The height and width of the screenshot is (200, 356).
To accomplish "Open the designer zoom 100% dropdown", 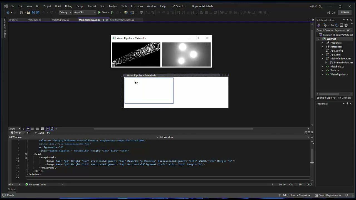I will click(15, 129).
